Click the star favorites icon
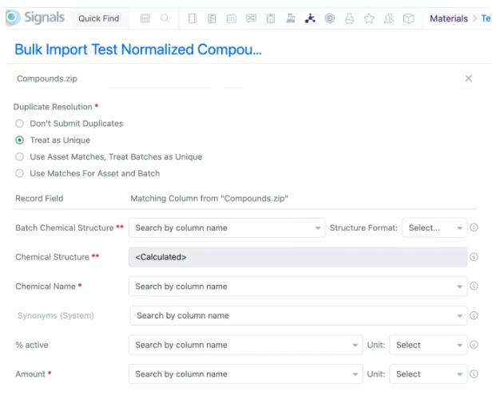Screen dimensions: 496x399 [x=369, y=18]
